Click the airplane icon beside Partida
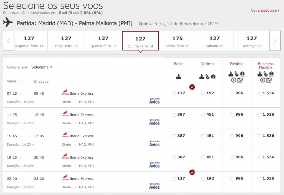The image size is (284, 195). 8,22
